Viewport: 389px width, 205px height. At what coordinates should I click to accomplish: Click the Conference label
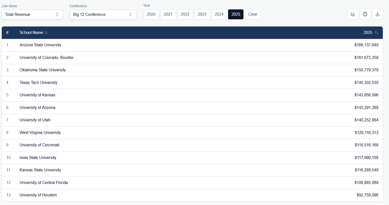pos(78,6)
